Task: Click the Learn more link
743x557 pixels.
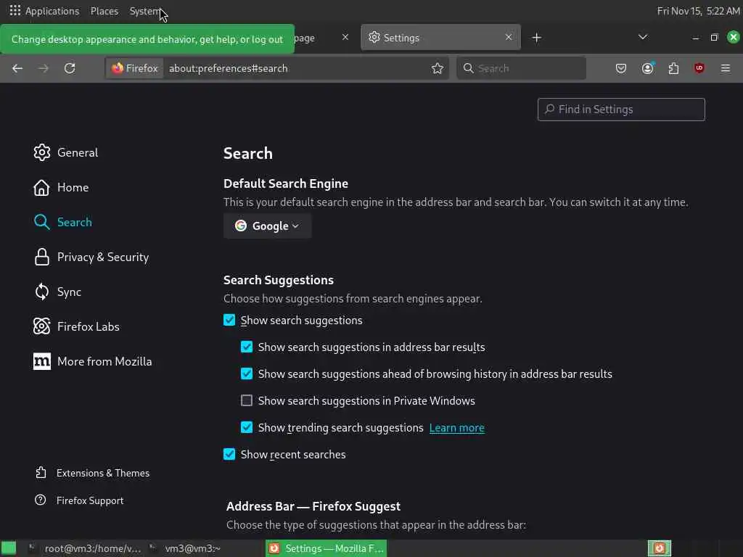Action: click(x=456, y=428)
